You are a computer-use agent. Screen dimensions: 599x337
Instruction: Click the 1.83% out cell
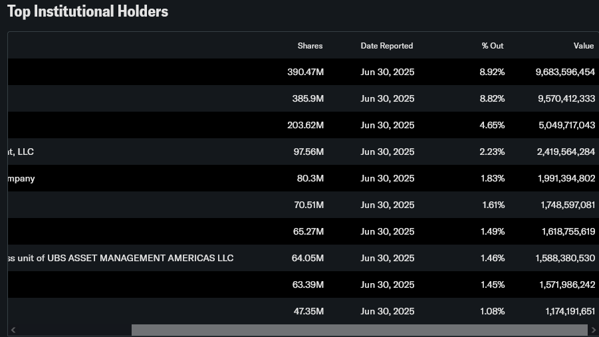pos(493,178)
